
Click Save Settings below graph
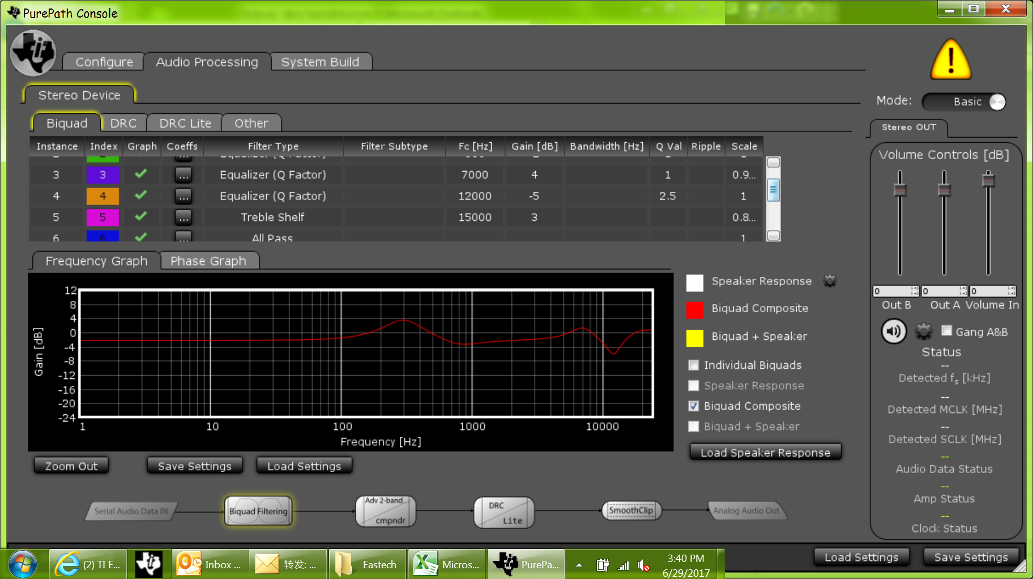[195, 466]
